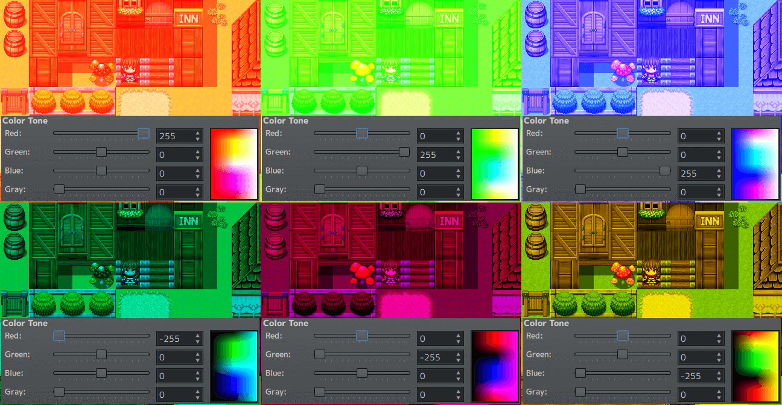Click color preview swatch in the Blue -255 panel
The width and height of the screenshot is (782, 405).
point(755,366)
